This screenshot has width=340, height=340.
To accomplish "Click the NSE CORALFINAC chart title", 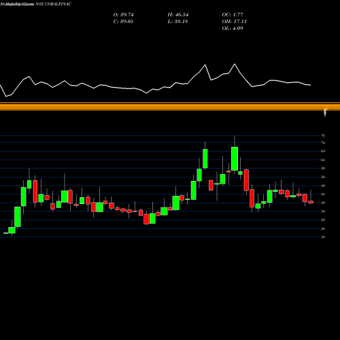I will [54, 4].
